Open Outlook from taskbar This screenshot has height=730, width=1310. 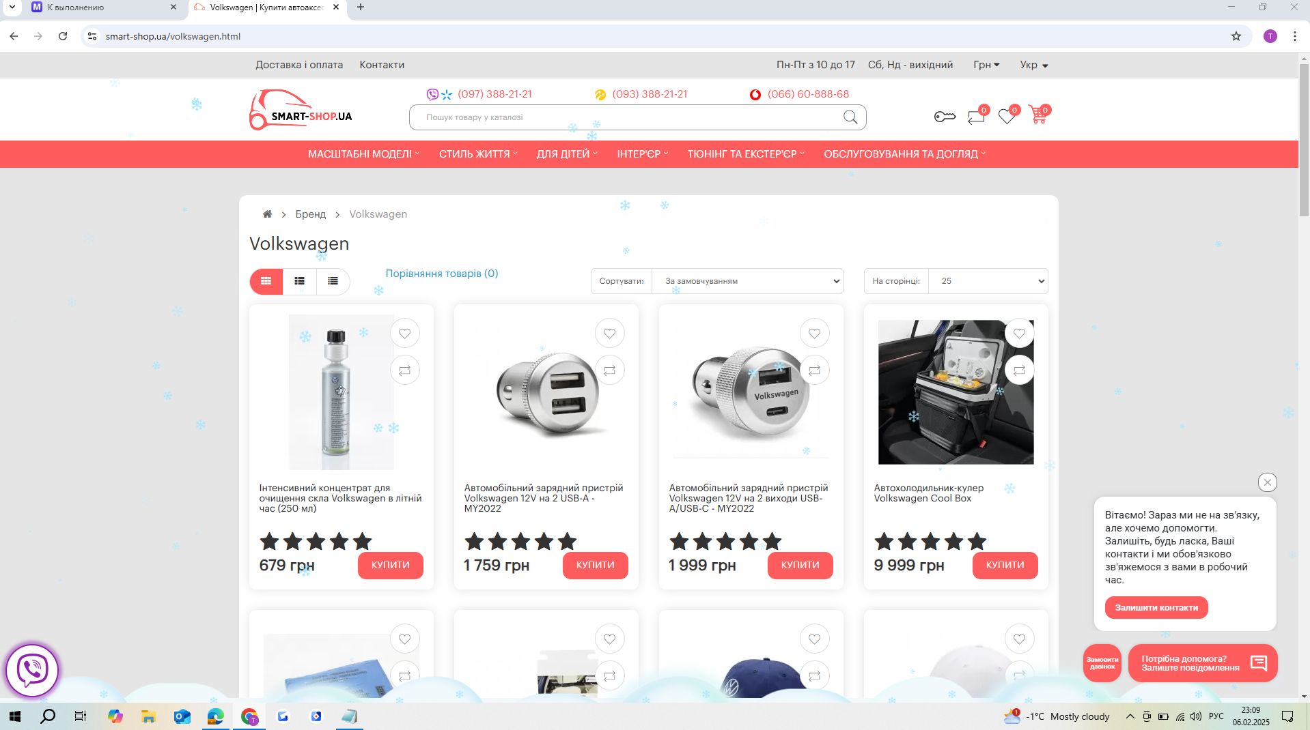(182, 716)
